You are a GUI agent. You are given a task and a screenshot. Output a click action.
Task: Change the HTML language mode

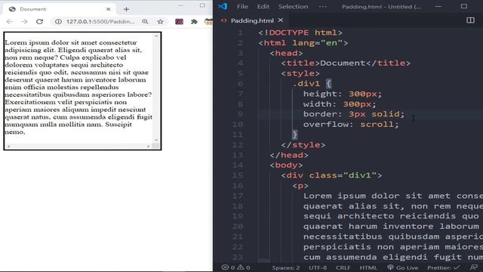368,267
